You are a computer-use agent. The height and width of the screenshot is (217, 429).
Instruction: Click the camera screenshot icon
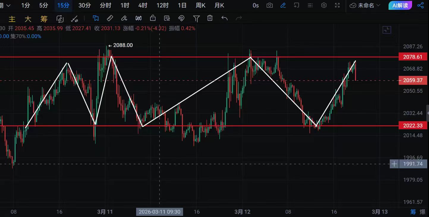pyautogui.click(x=270, y=5)
